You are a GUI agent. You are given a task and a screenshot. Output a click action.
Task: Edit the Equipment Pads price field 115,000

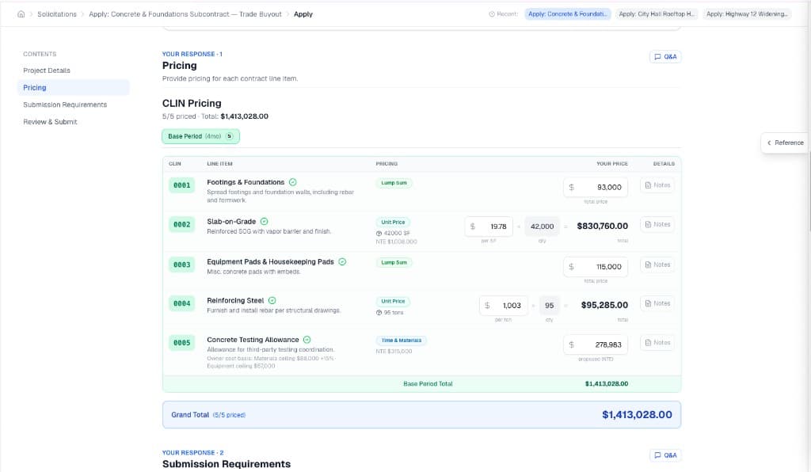[x=596, y=267]
